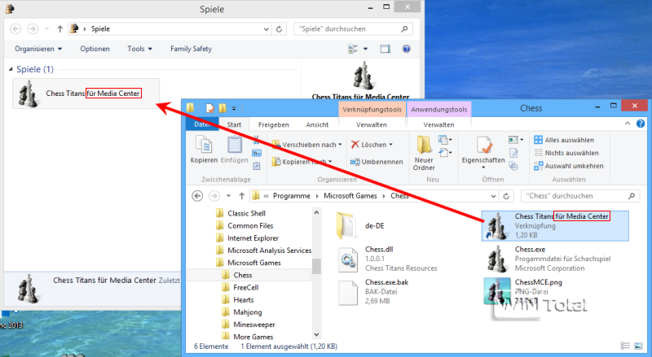
Task: Open the view options dropdown in Spiele toolbar
Action: 365,49
